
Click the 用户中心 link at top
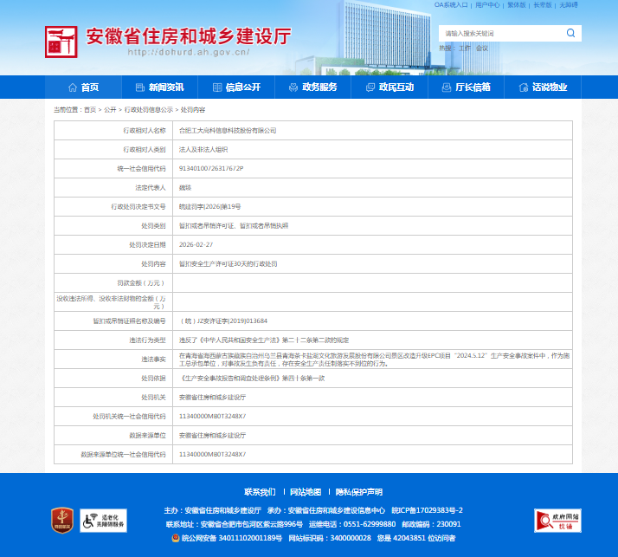coord(487,5)
